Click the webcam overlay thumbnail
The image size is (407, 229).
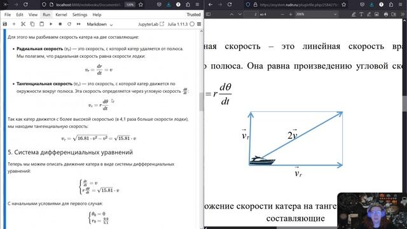pos(372,211)
